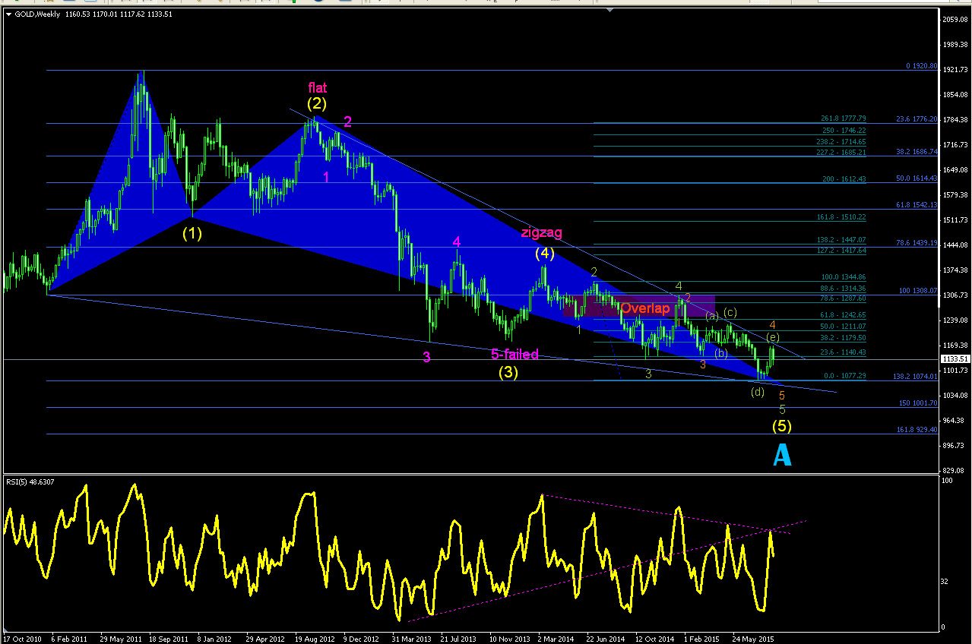The image size is (972, 644).
Task: Click the pink 'zigzag' annotation
Action: 542,233
